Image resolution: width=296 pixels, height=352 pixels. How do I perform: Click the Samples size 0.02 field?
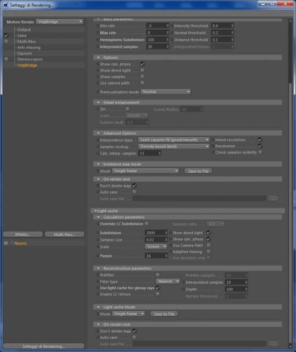point(155,240)
